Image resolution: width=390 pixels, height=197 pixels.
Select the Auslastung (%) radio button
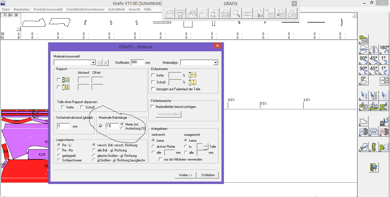pos(122,128)
